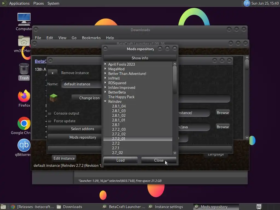Launch Google Chrome from the desktop

click(x=24, y=123)
